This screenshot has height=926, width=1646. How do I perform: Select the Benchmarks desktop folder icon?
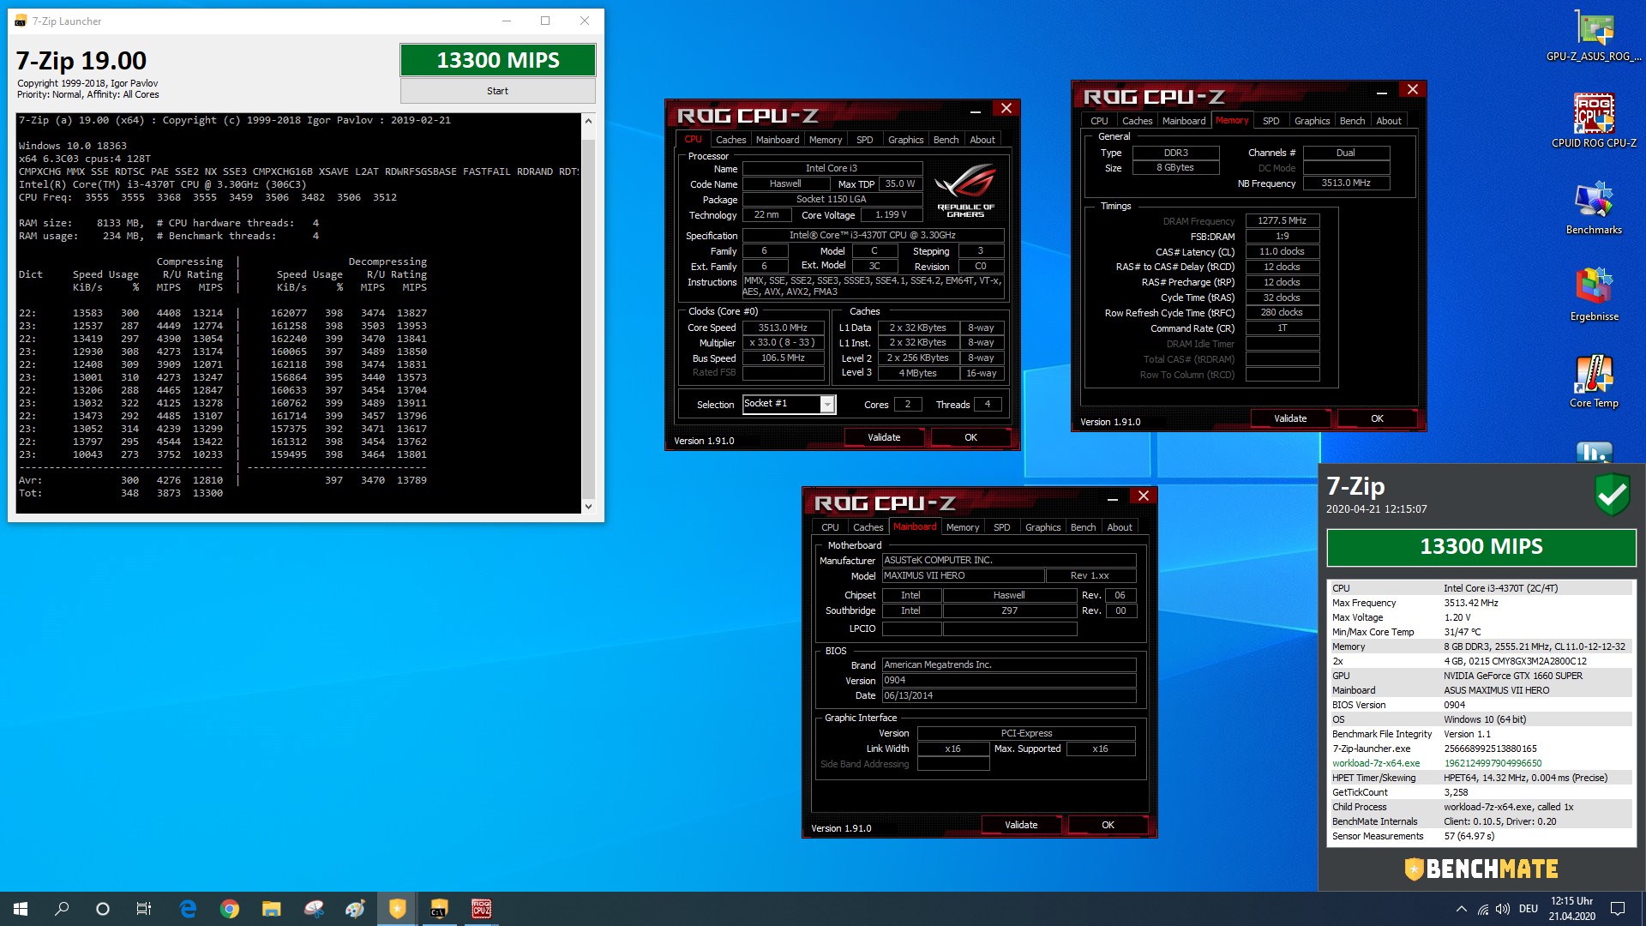click(x=1594, y=207)
